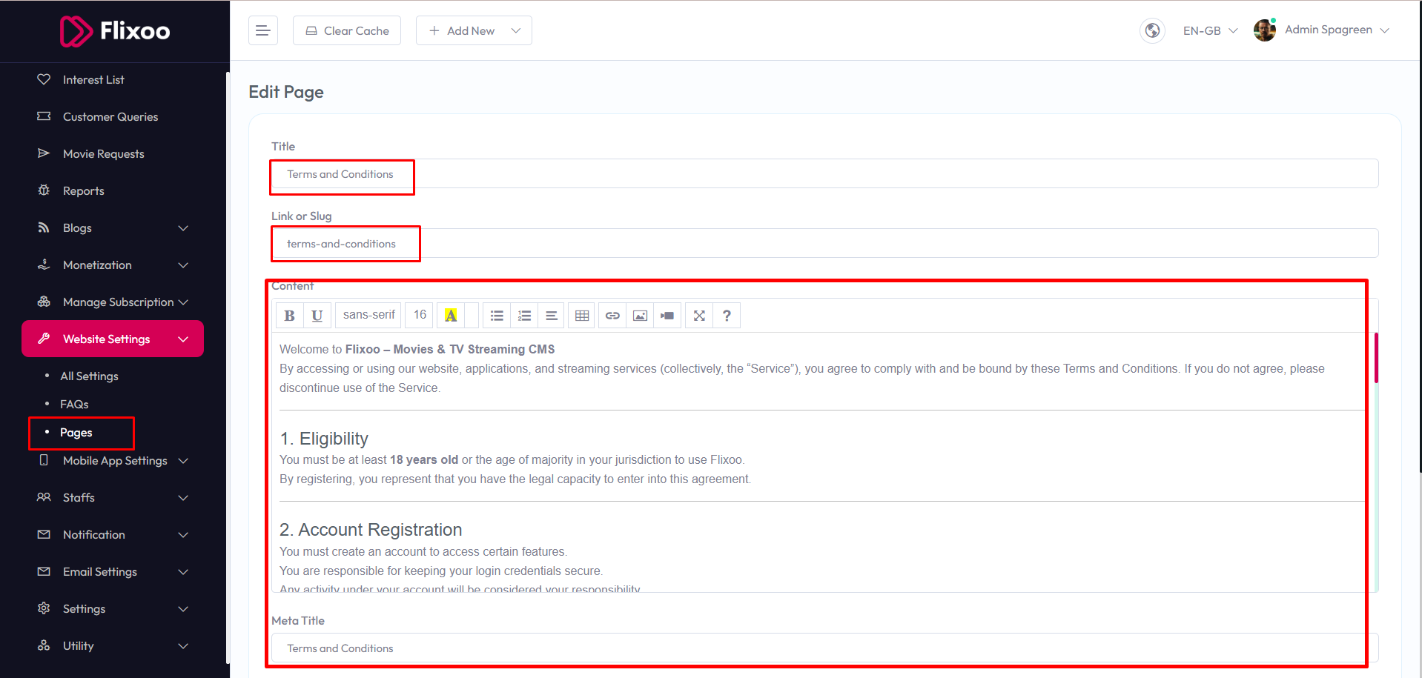The image size is (1422, 678).
Task: Click the hamburger sidebar toggle icon
Action: tap(262, 30)
